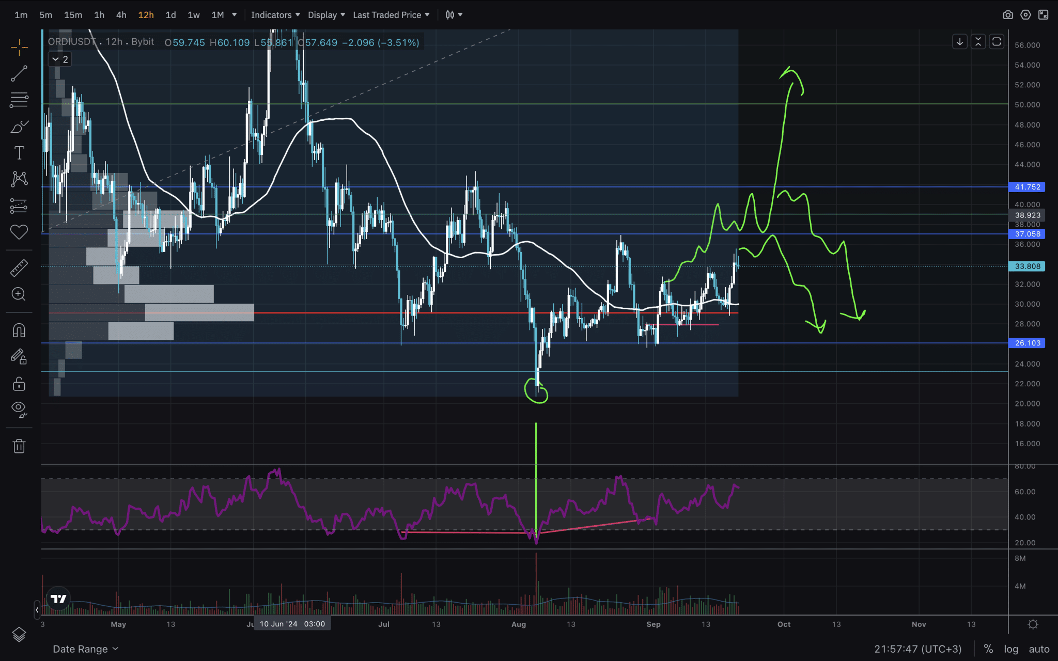Open the Last Traded Price dropdown
The height and width of the screenshot is (661, 1058).
point(391,15)
